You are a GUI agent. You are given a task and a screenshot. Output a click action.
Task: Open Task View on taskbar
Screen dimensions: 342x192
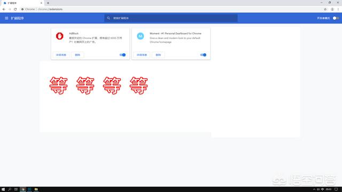(x=16, y=189)
